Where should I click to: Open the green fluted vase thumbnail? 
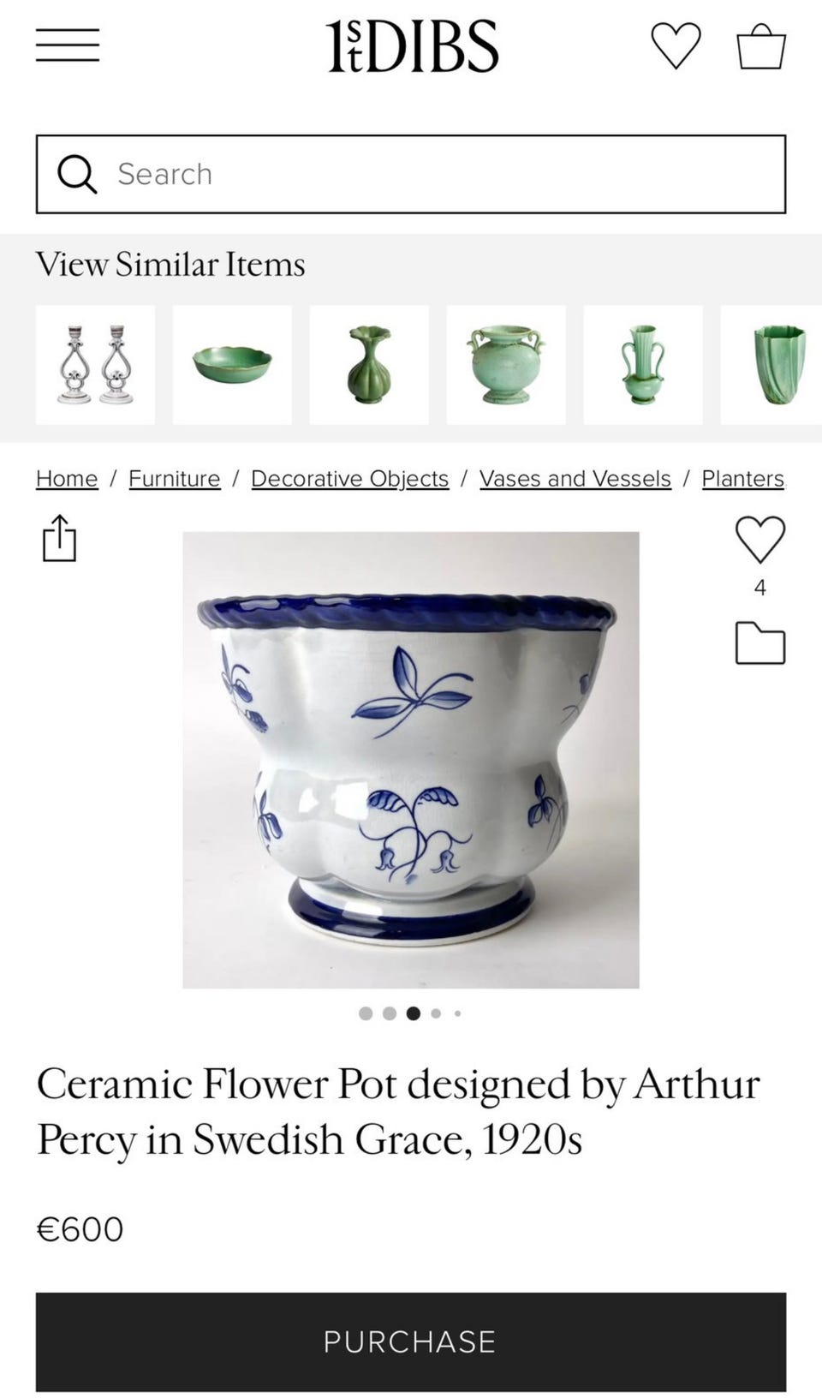click(369, 365)
